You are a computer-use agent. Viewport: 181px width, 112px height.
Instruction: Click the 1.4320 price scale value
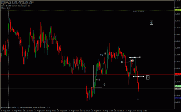click(x=178, y=14)
